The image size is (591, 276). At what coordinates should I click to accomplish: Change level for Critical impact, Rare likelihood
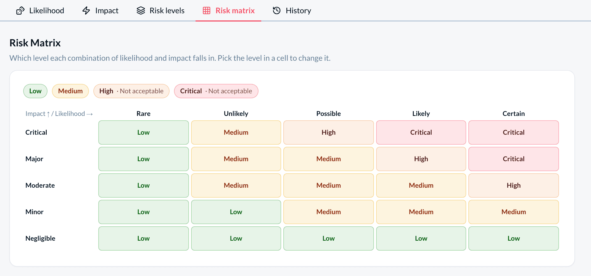coord(144,132)
